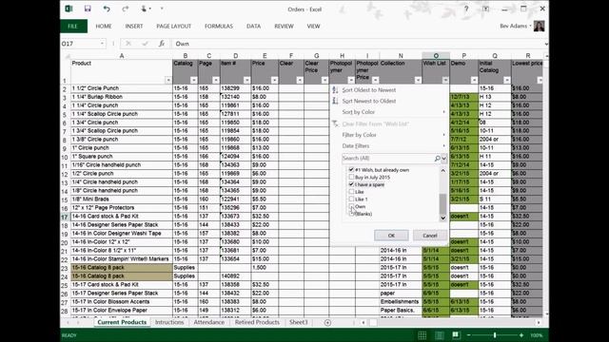
Task: Open the PAGE LAYOUT ribbon tab
Action: coord(173,26)
